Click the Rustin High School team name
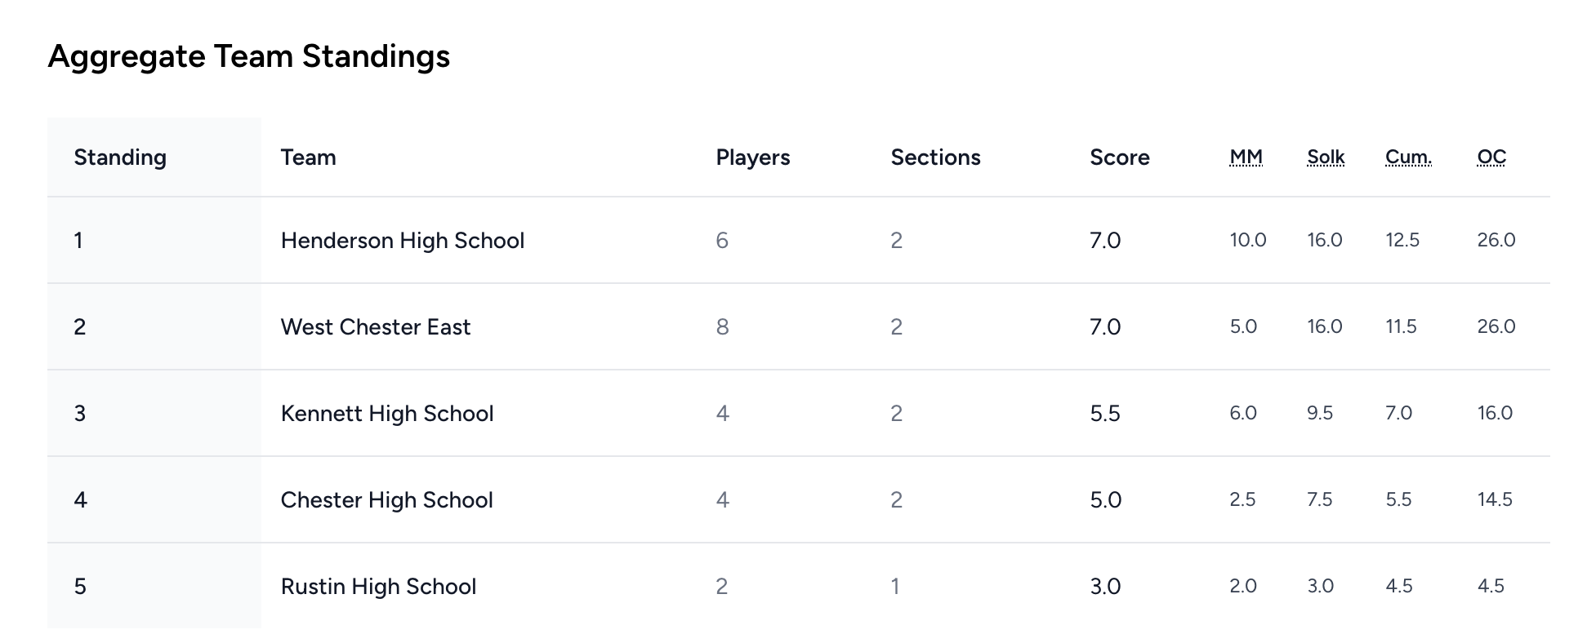This screenshot has height=643, width=1596. point(378,587)
